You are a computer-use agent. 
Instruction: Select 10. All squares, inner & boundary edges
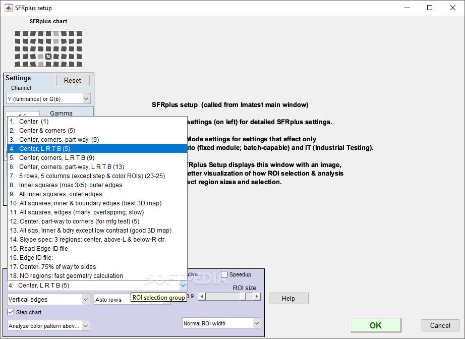(97, 203)
